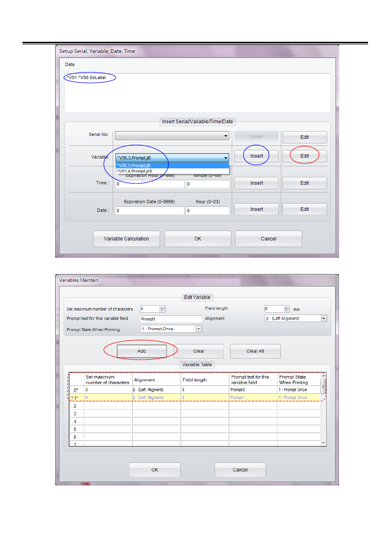Click Alignment column header
Screen dimensions: 391x553
(x=156, y=380)
